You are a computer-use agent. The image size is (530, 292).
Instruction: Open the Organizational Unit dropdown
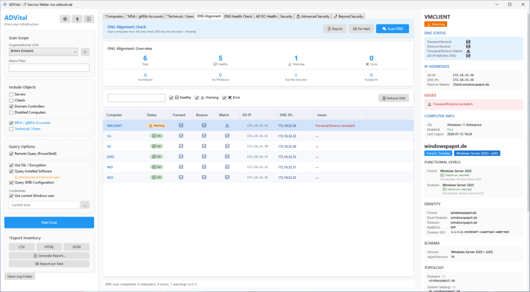coord(43,51)
